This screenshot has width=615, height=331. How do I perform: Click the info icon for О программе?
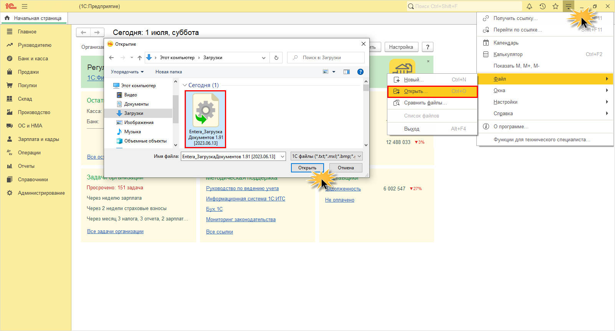486,127
